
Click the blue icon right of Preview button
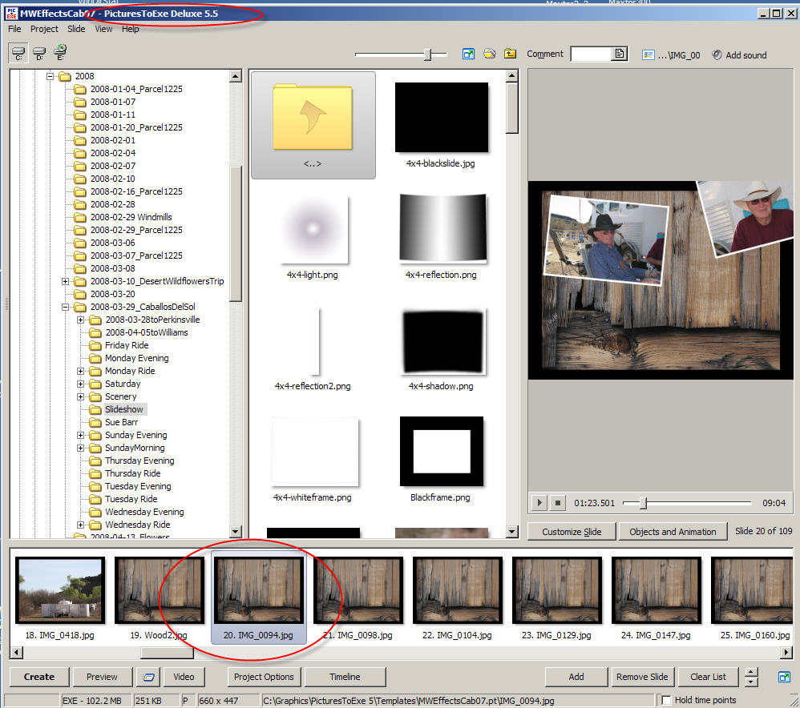(x=147, y=677)
